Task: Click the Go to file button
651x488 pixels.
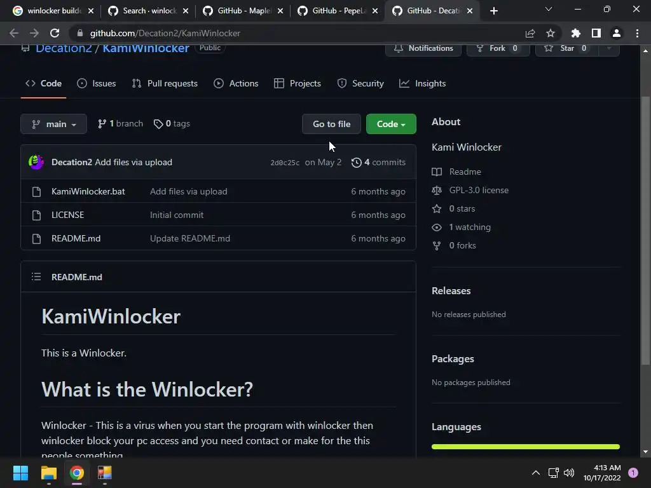Action: (x=331, y=124)
